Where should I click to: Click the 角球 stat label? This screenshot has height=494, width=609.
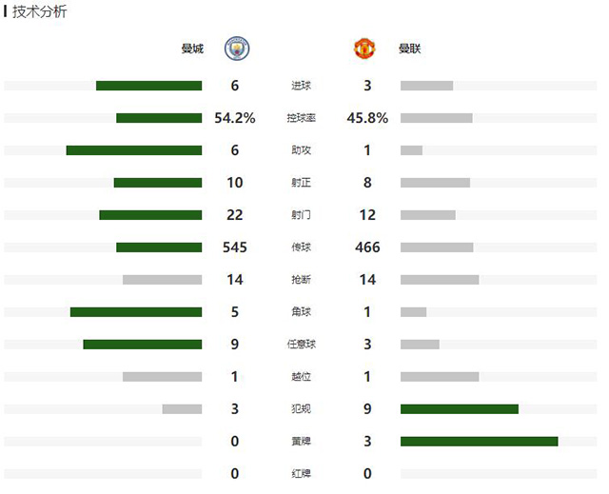[301, 312]
